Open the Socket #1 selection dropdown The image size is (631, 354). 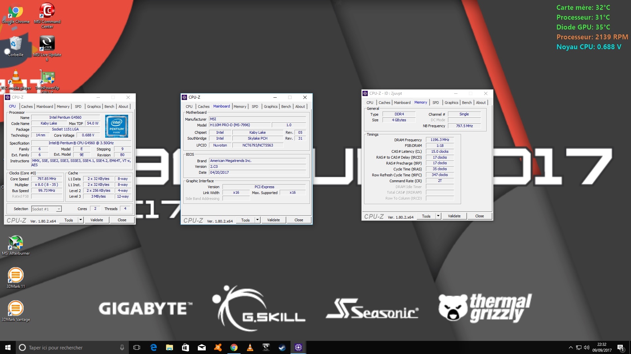point(46,209)
